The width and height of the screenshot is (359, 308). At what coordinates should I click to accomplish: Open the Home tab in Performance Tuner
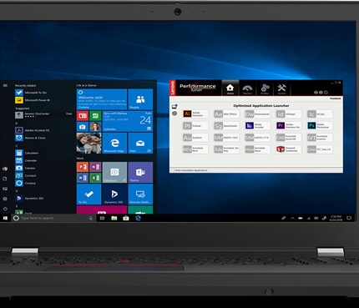point(230,88)
